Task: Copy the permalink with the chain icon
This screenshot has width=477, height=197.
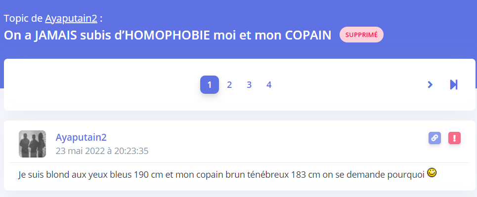Action: tap(434, 138)
